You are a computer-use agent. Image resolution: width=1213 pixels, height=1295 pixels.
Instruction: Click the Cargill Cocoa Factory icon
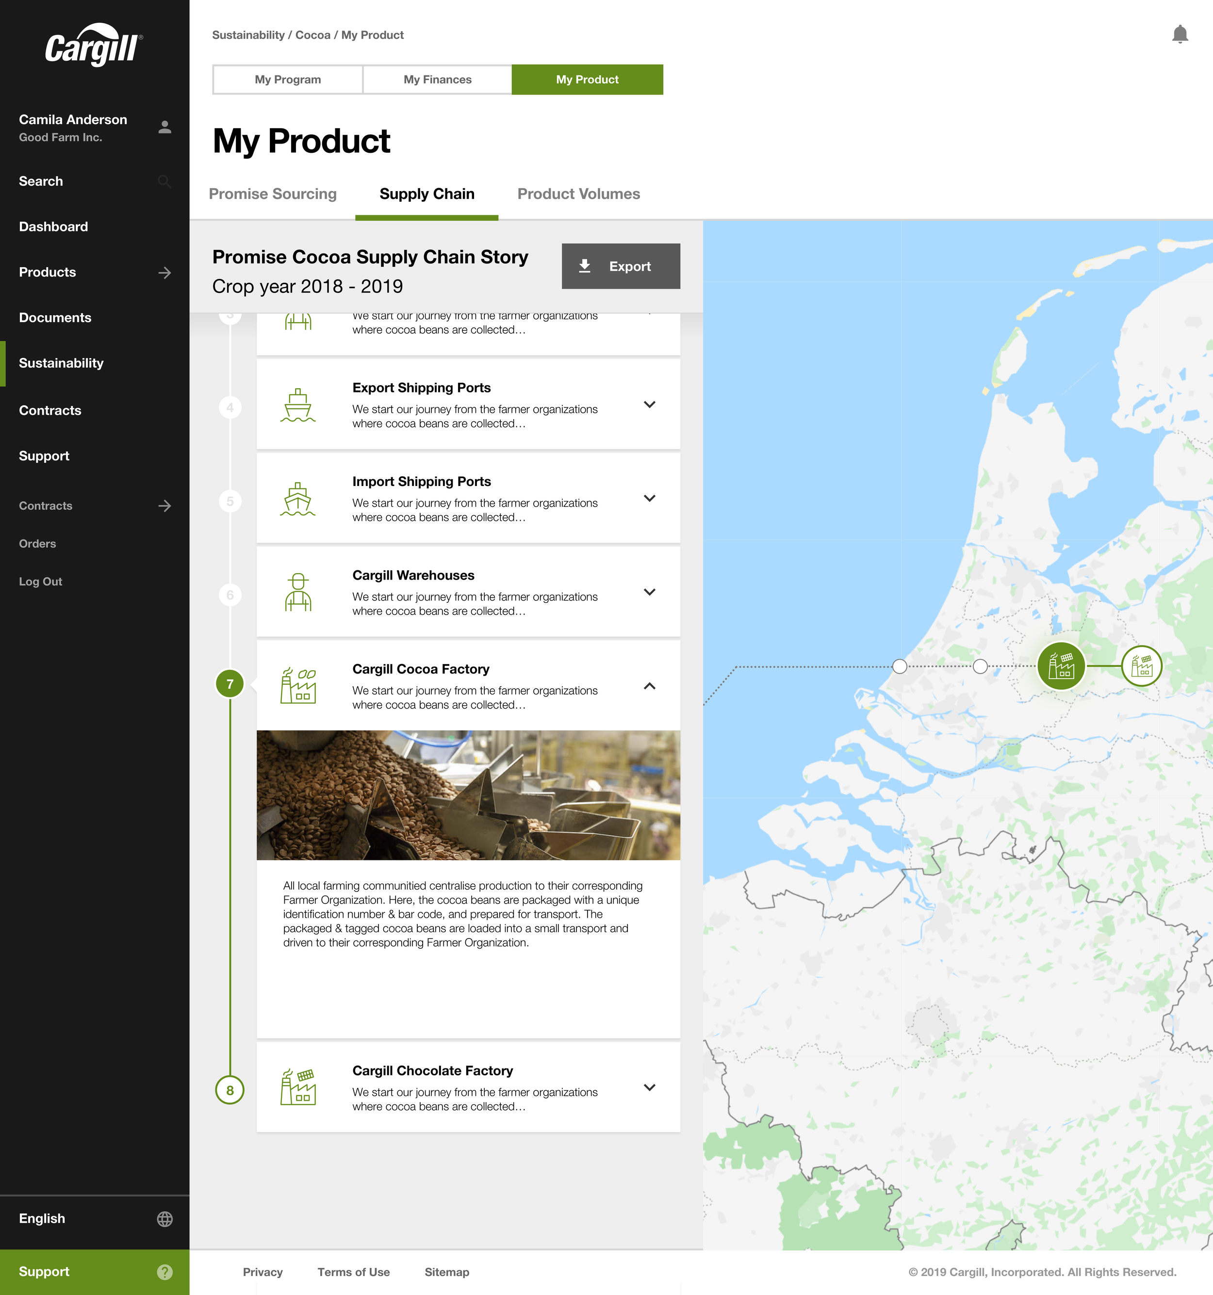[x=298, y=686]
